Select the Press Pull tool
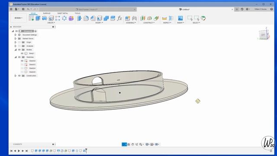Screen dimensions: 277x156 pos(79,18)
